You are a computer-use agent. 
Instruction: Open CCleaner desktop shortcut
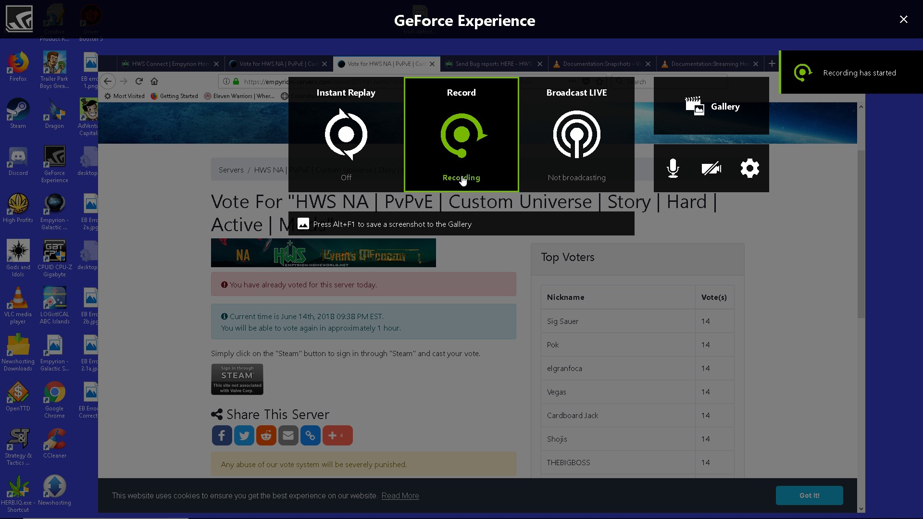(54, 443)
